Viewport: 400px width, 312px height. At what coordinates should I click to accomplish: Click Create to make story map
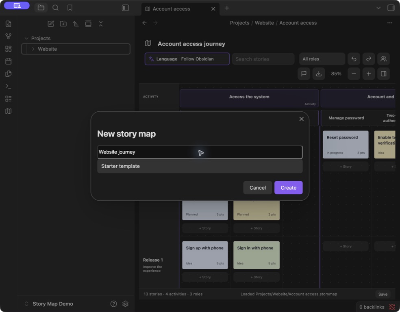[x=289, y=188]
